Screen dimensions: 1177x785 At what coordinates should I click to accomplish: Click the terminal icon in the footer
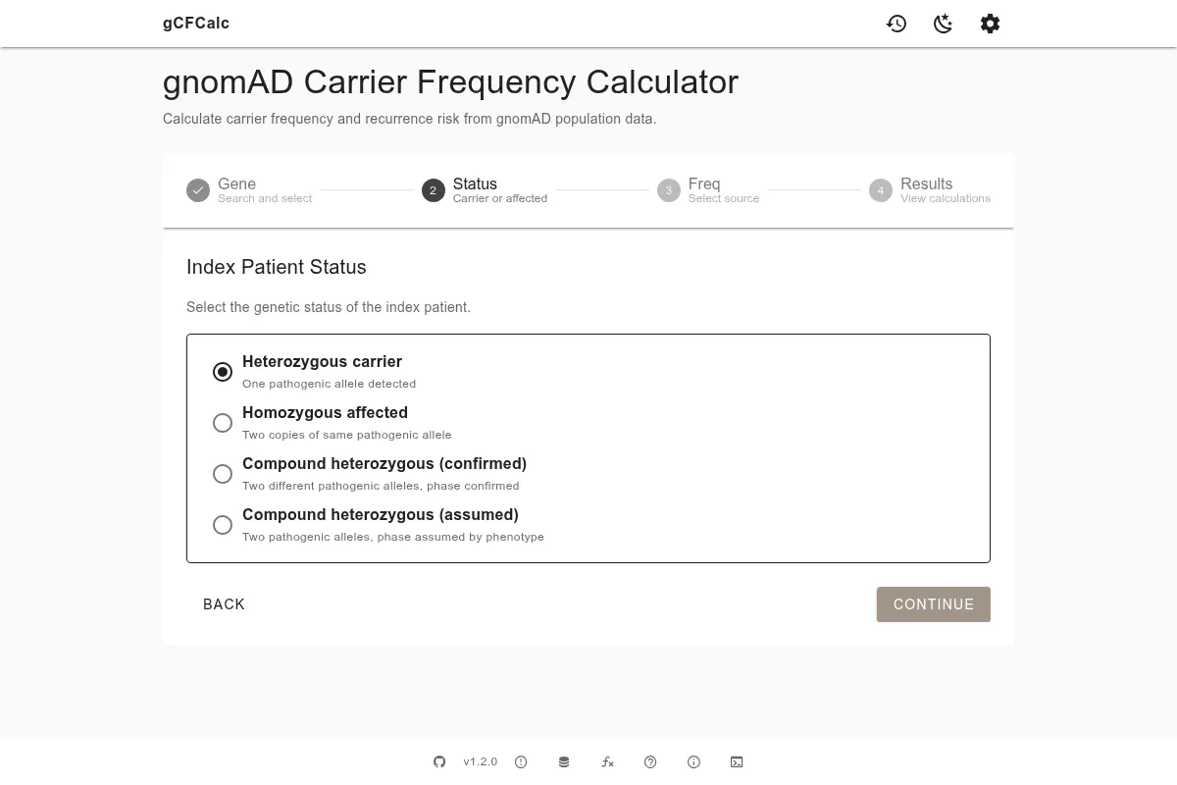click(737, 761)
